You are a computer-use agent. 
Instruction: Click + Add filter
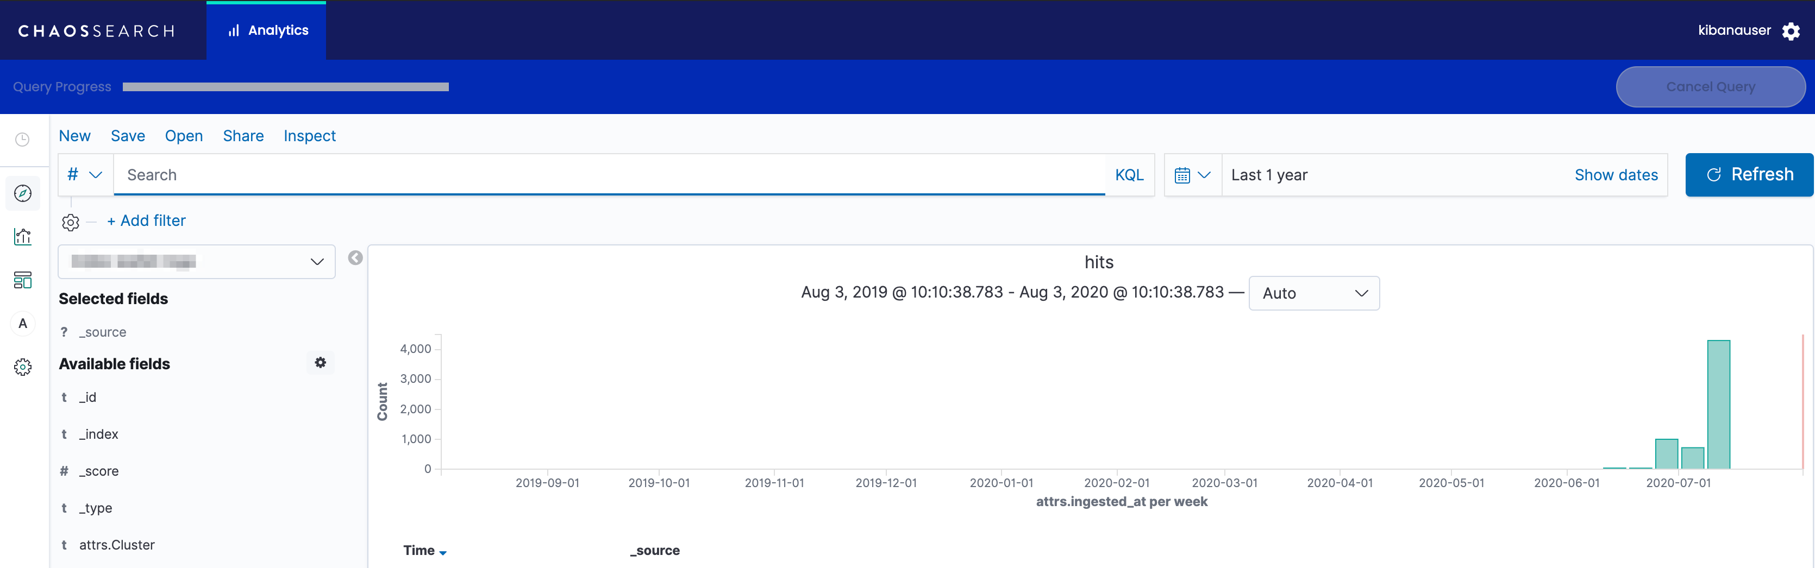tap(147, 221)
